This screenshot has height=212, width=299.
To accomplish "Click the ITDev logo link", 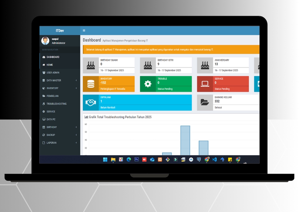I will pos(60,31).
